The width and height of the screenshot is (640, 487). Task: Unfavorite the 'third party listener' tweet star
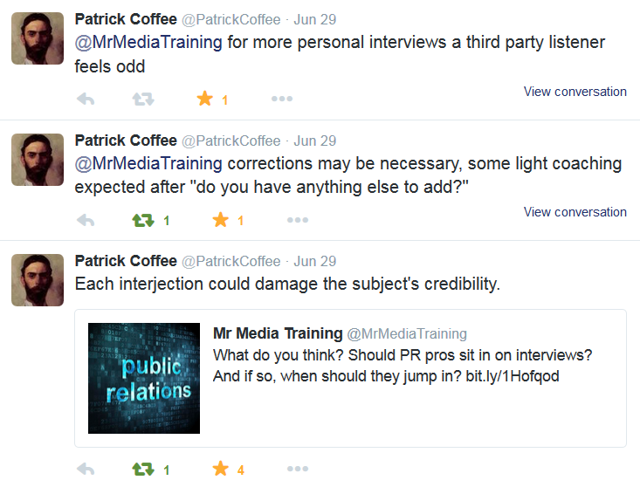point(205,99)
